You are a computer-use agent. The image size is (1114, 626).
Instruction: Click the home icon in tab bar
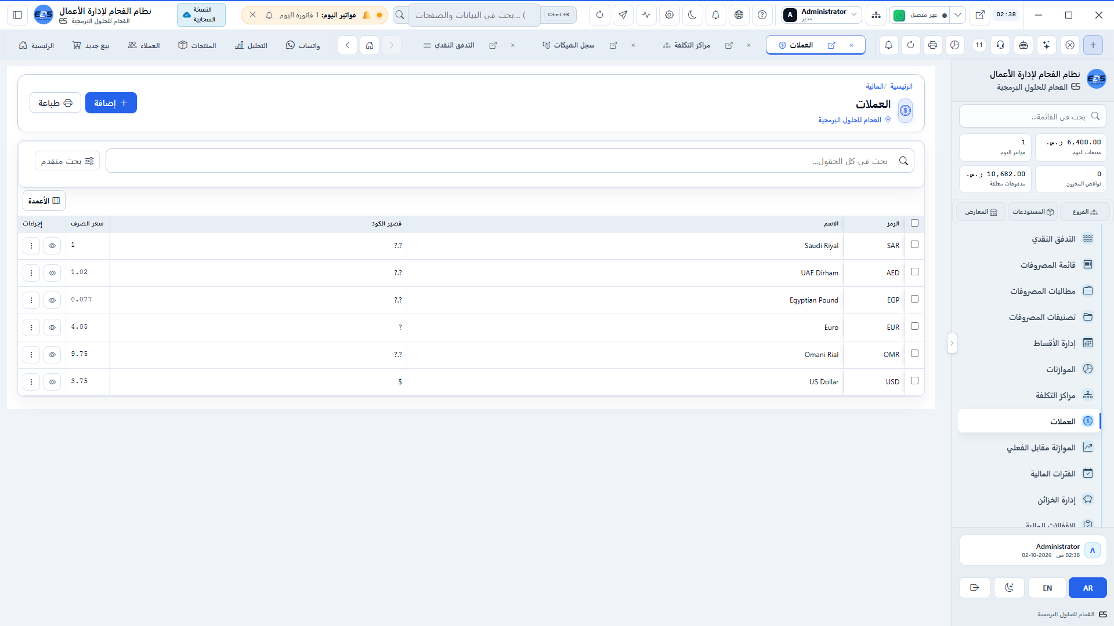point(370,45)
